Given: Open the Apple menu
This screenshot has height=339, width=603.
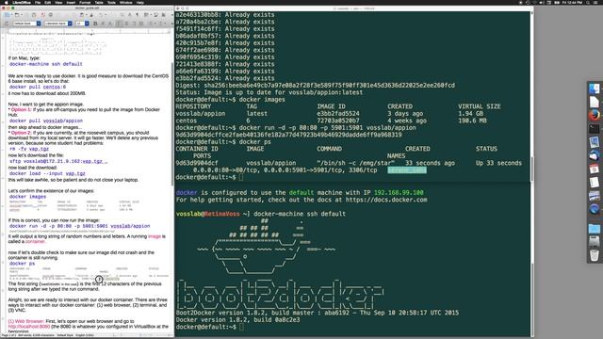Looking at the screenshot, I should point(7,2).
